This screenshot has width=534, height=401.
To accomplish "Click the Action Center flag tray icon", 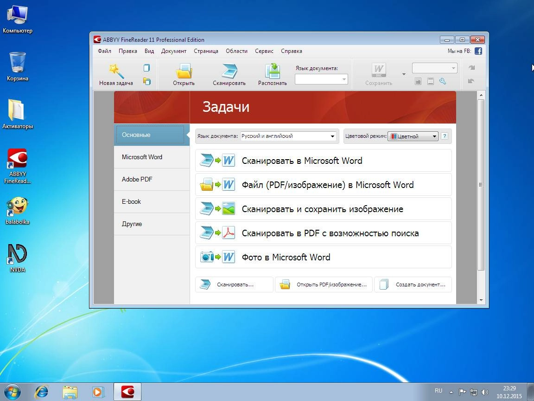I will (x=462, y=392).
